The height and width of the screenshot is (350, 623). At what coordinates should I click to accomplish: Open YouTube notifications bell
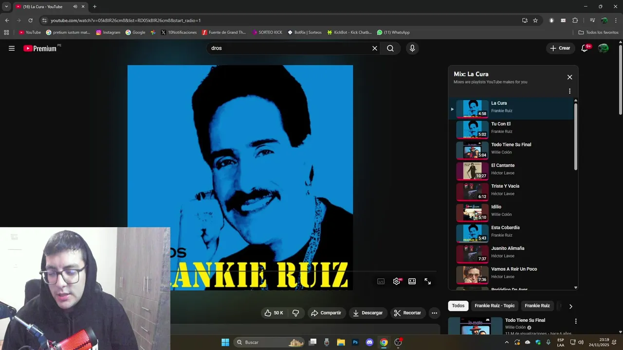click(x=585, y=48)
